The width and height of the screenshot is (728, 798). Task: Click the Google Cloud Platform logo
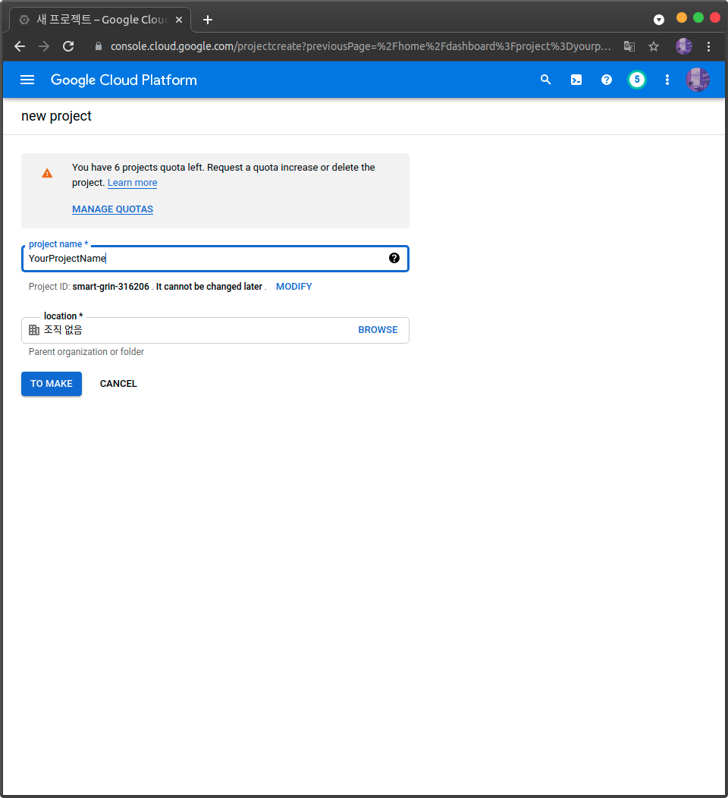pyautogui.click(x=124, y=80)
